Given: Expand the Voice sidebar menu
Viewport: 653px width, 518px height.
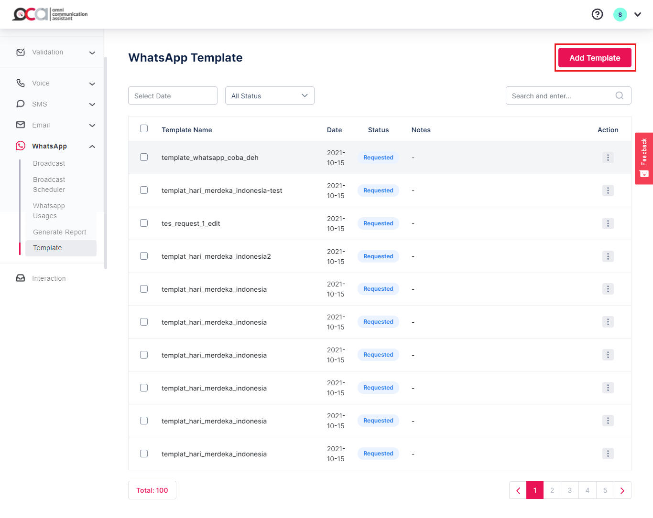Looking at the screenshot, I should (92, 84).
